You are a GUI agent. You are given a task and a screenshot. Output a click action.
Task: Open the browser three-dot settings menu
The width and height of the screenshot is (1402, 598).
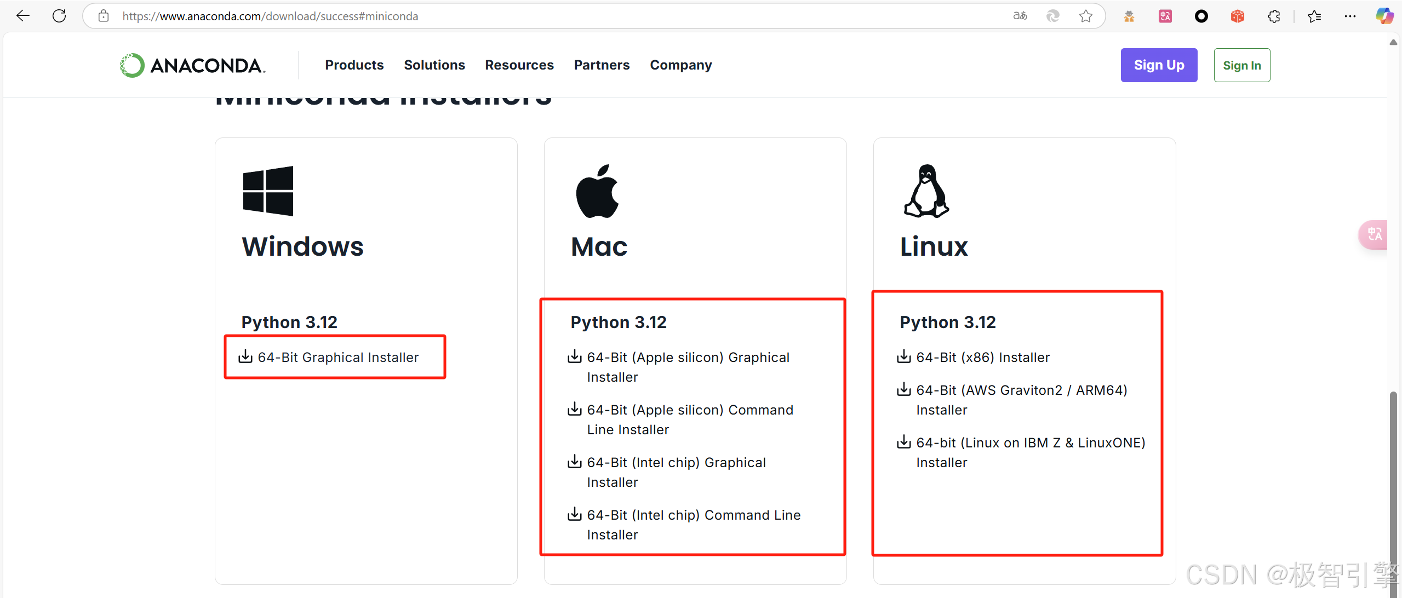click(x=1350, y=16)
